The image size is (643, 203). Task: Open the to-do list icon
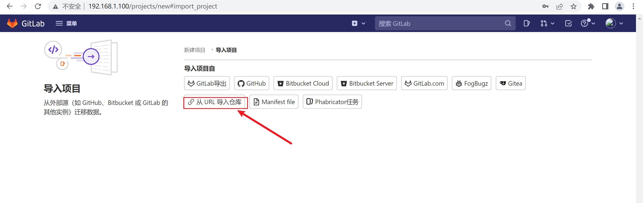(568, 23)
